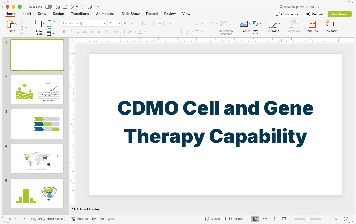Toggle the Notes pane in status bar
Screen dimensions: 356x224
[x=212, y=219]
